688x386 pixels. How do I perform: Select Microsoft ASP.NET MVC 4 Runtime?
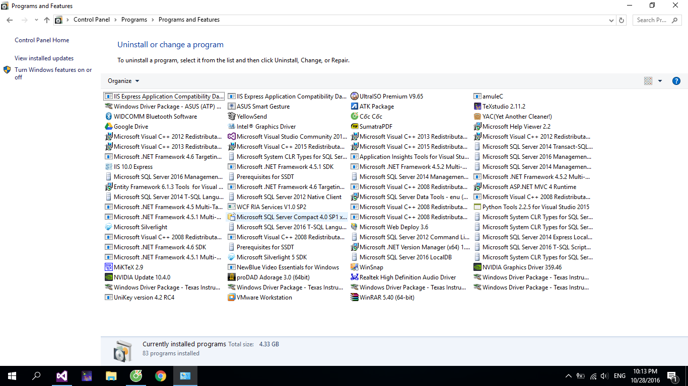click(x=525, y=187)
